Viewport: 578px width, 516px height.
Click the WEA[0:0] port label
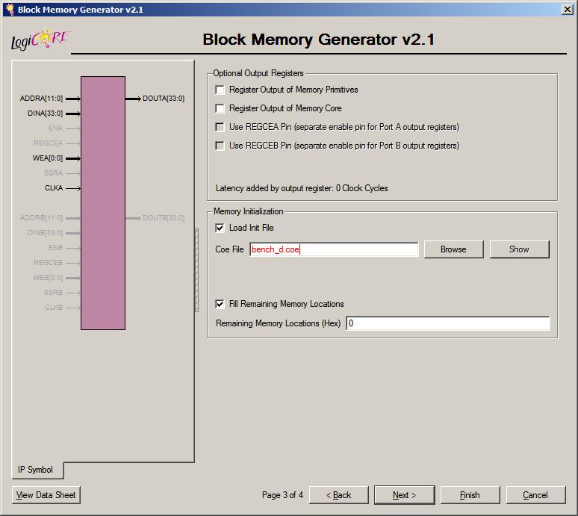tap(48, 158)
